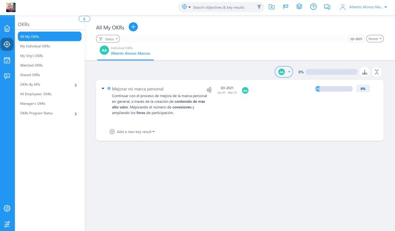395x231 pixels.
Task: Select My Individual OKRs menu item
Action: (35, 46)
